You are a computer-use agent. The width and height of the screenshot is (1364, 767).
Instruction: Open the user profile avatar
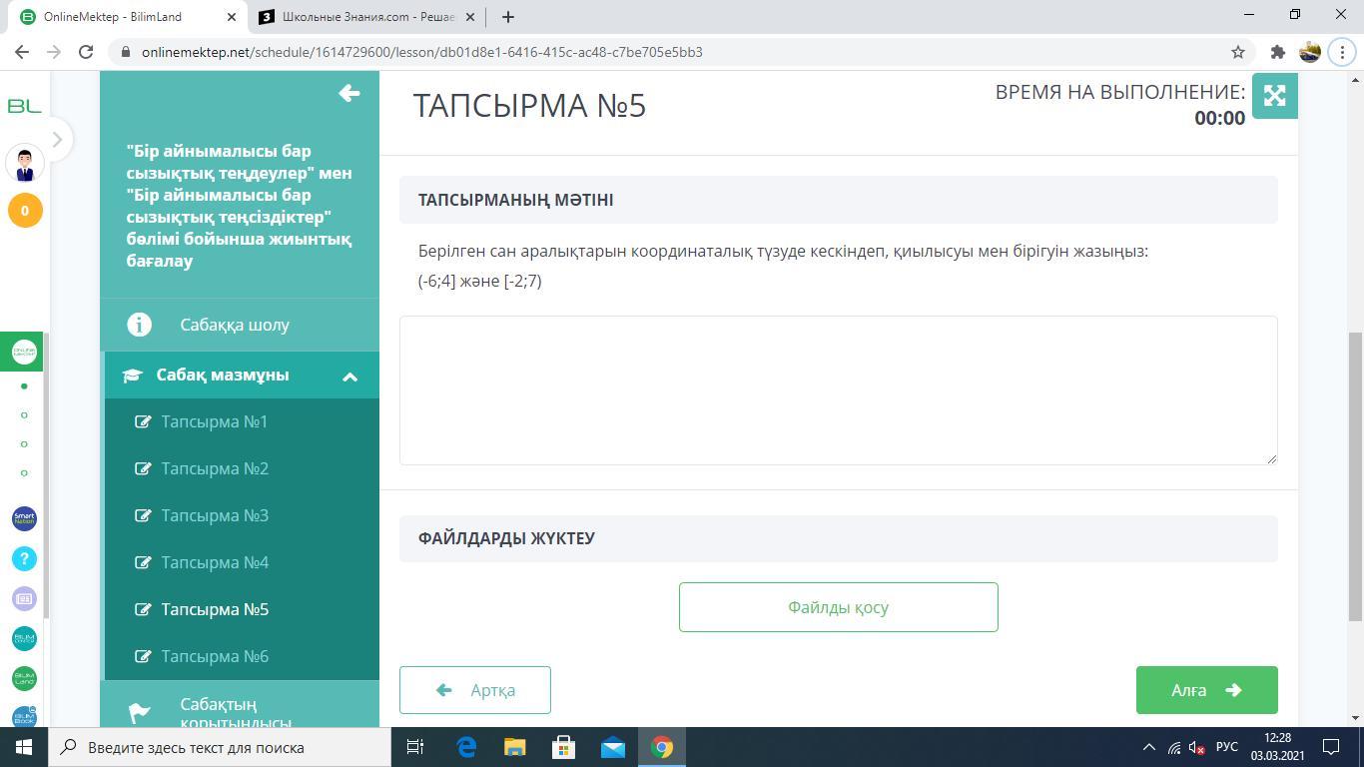pyautogui.click(x=25, y=163)
